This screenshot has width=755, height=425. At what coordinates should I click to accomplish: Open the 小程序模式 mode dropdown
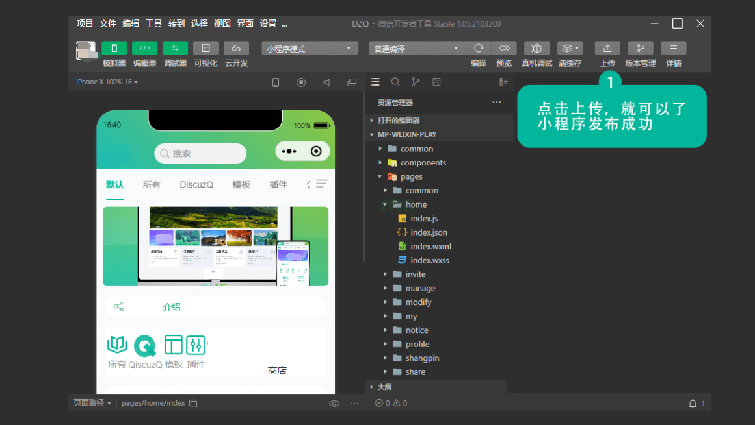pos(309,48)
